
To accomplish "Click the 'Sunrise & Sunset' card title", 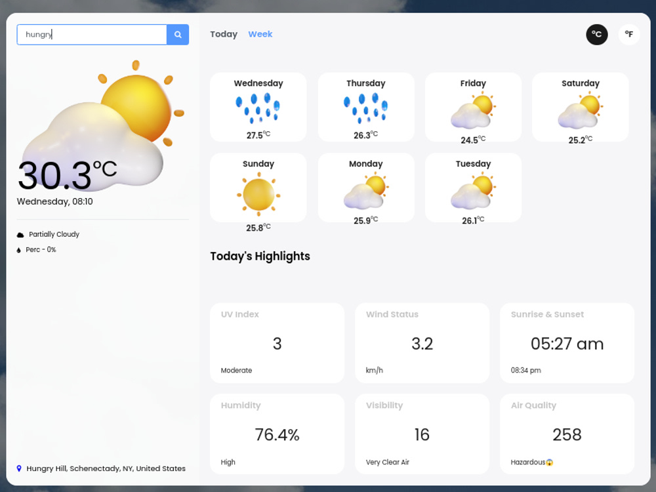I will coord(547,315).
